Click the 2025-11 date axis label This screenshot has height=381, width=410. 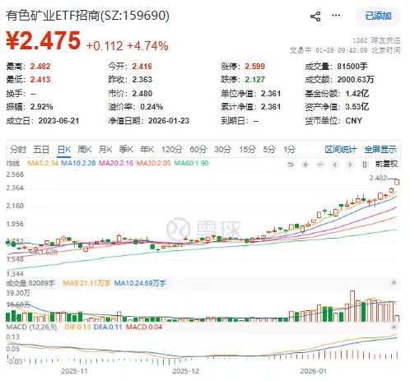pos(74,371)
